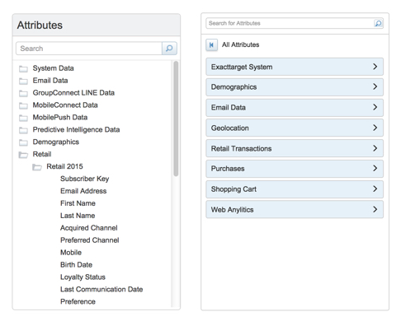The height and width of the screenshot is (321, 401).
Task: Open the Web Anylitics category
Action: coord(295,210)
